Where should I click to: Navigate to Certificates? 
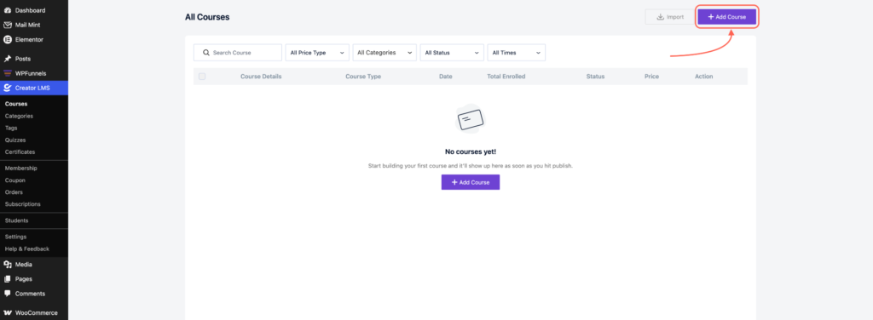(20, 151)
